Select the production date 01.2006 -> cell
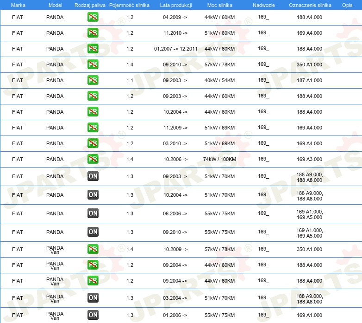362x323 pixels. (175, 315)
